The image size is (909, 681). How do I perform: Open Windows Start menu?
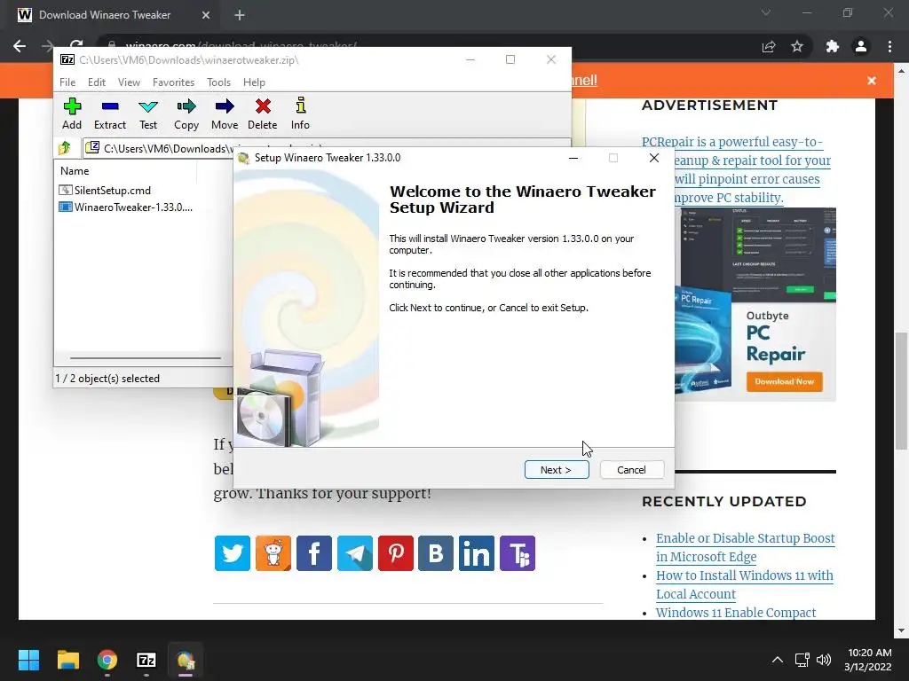pyautogui.click(x=28, y=660)
